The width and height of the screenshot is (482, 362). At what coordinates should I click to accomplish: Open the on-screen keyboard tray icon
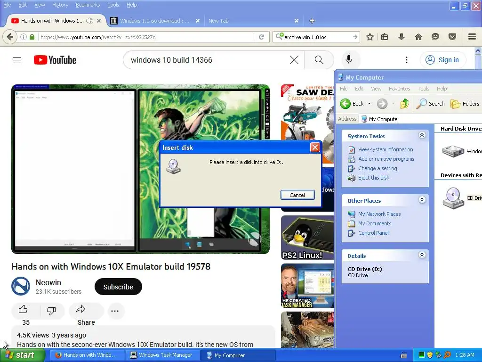[404, 355]
